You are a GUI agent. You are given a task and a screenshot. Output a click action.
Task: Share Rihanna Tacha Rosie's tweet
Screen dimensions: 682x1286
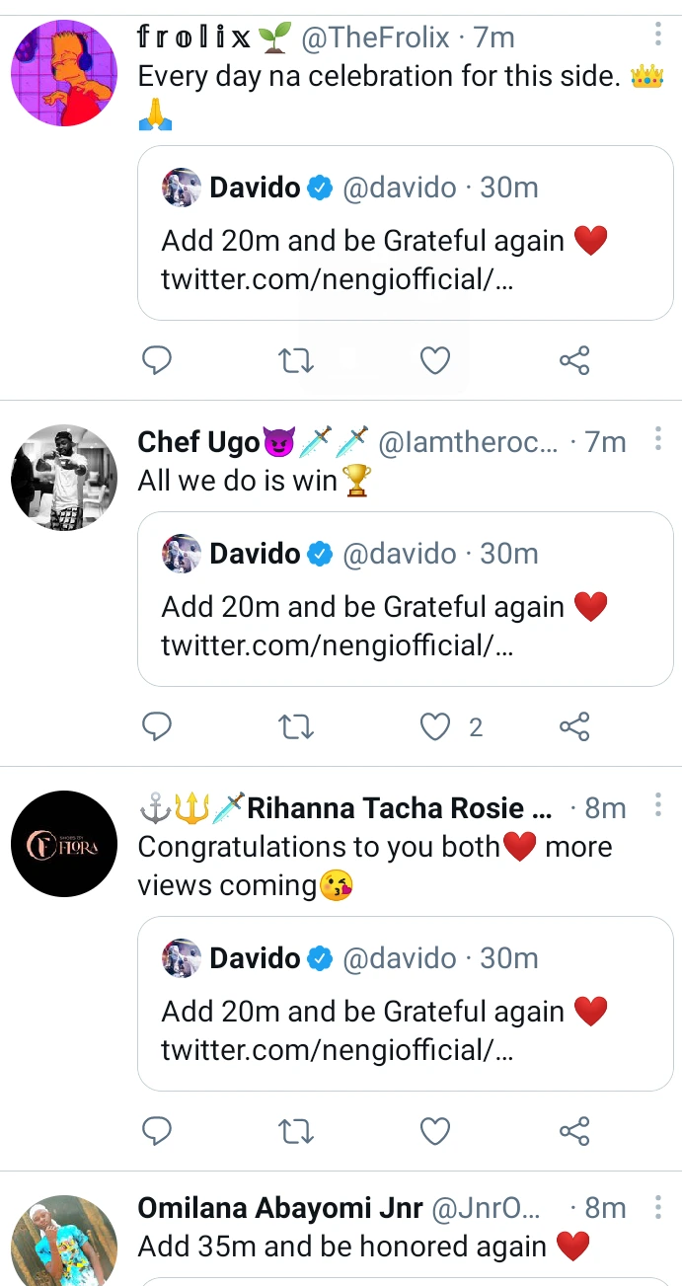(x=574, y=1131)
